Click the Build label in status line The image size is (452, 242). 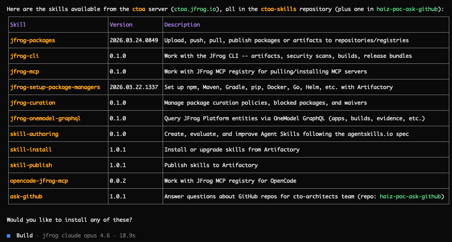tap(24, 236)
